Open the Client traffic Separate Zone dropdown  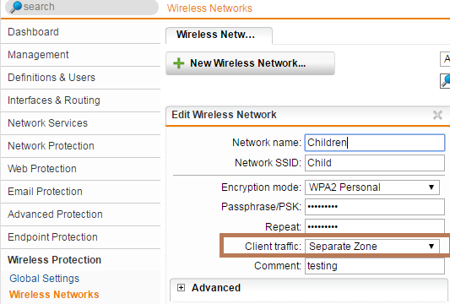point(372,247)
